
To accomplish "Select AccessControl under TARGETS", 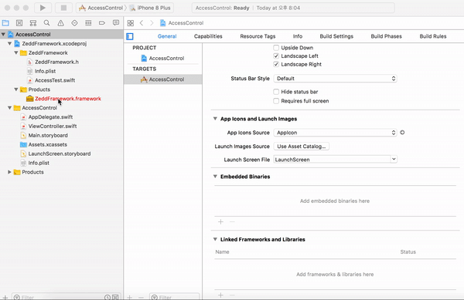I will pos(163,79).
